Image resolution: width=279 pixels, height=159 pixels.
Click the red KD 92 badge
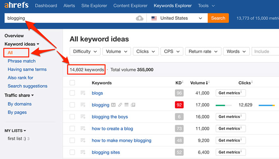click(x=179, y=105)
